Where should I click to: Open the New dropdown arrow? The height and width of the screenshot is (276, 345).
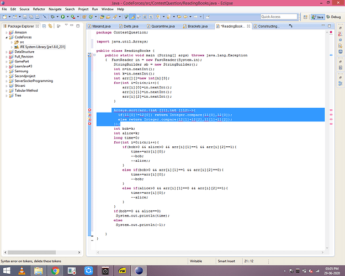9,17
